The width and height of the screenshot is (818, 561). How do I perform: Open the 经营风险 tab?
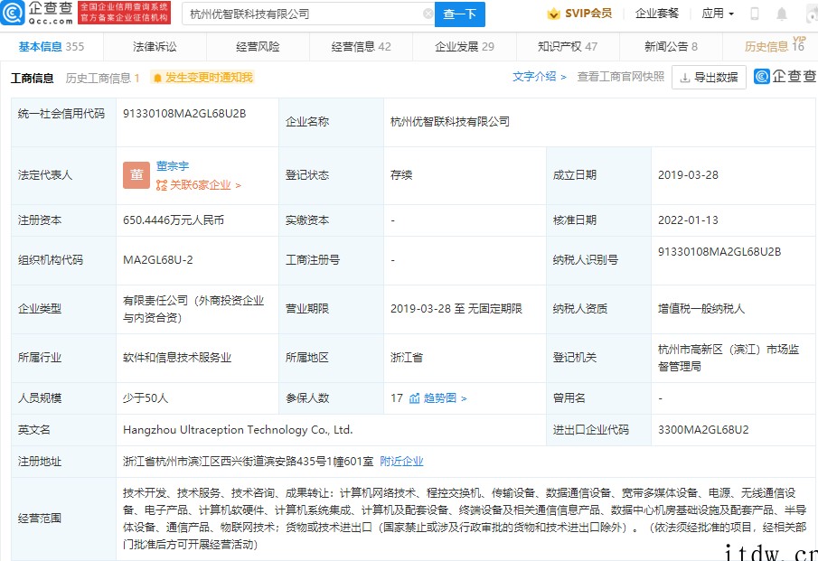258,46
